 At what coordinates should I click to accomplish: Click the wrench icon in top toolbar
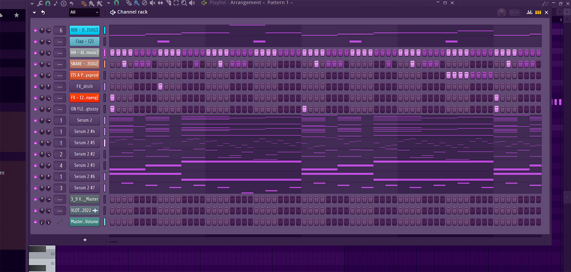(x=40, y=3)
